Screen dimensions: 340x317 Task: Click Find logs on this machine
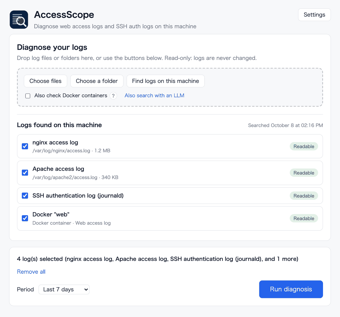pyautogui.click(x=165, y=81)
